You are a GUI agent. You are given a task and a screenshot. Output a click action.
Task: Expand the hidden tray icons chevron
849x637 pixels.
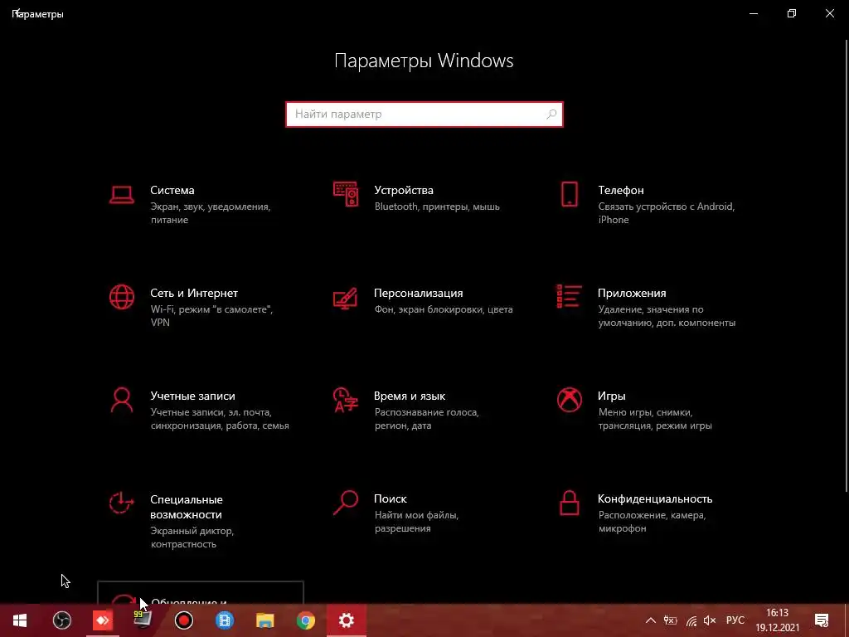point(651,620)
